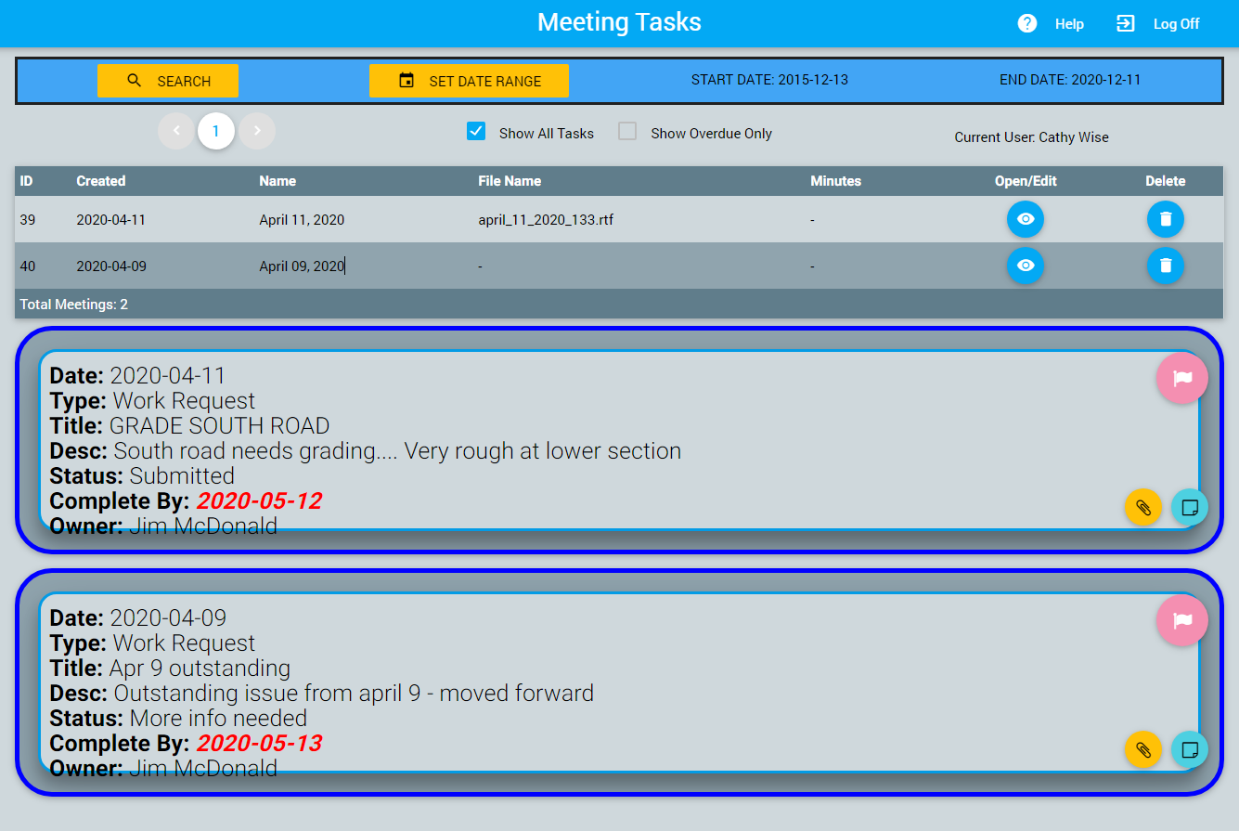Select page 1 in pagination
The width and height of the screenshot is (1239, 831).
tap(216, 131)
